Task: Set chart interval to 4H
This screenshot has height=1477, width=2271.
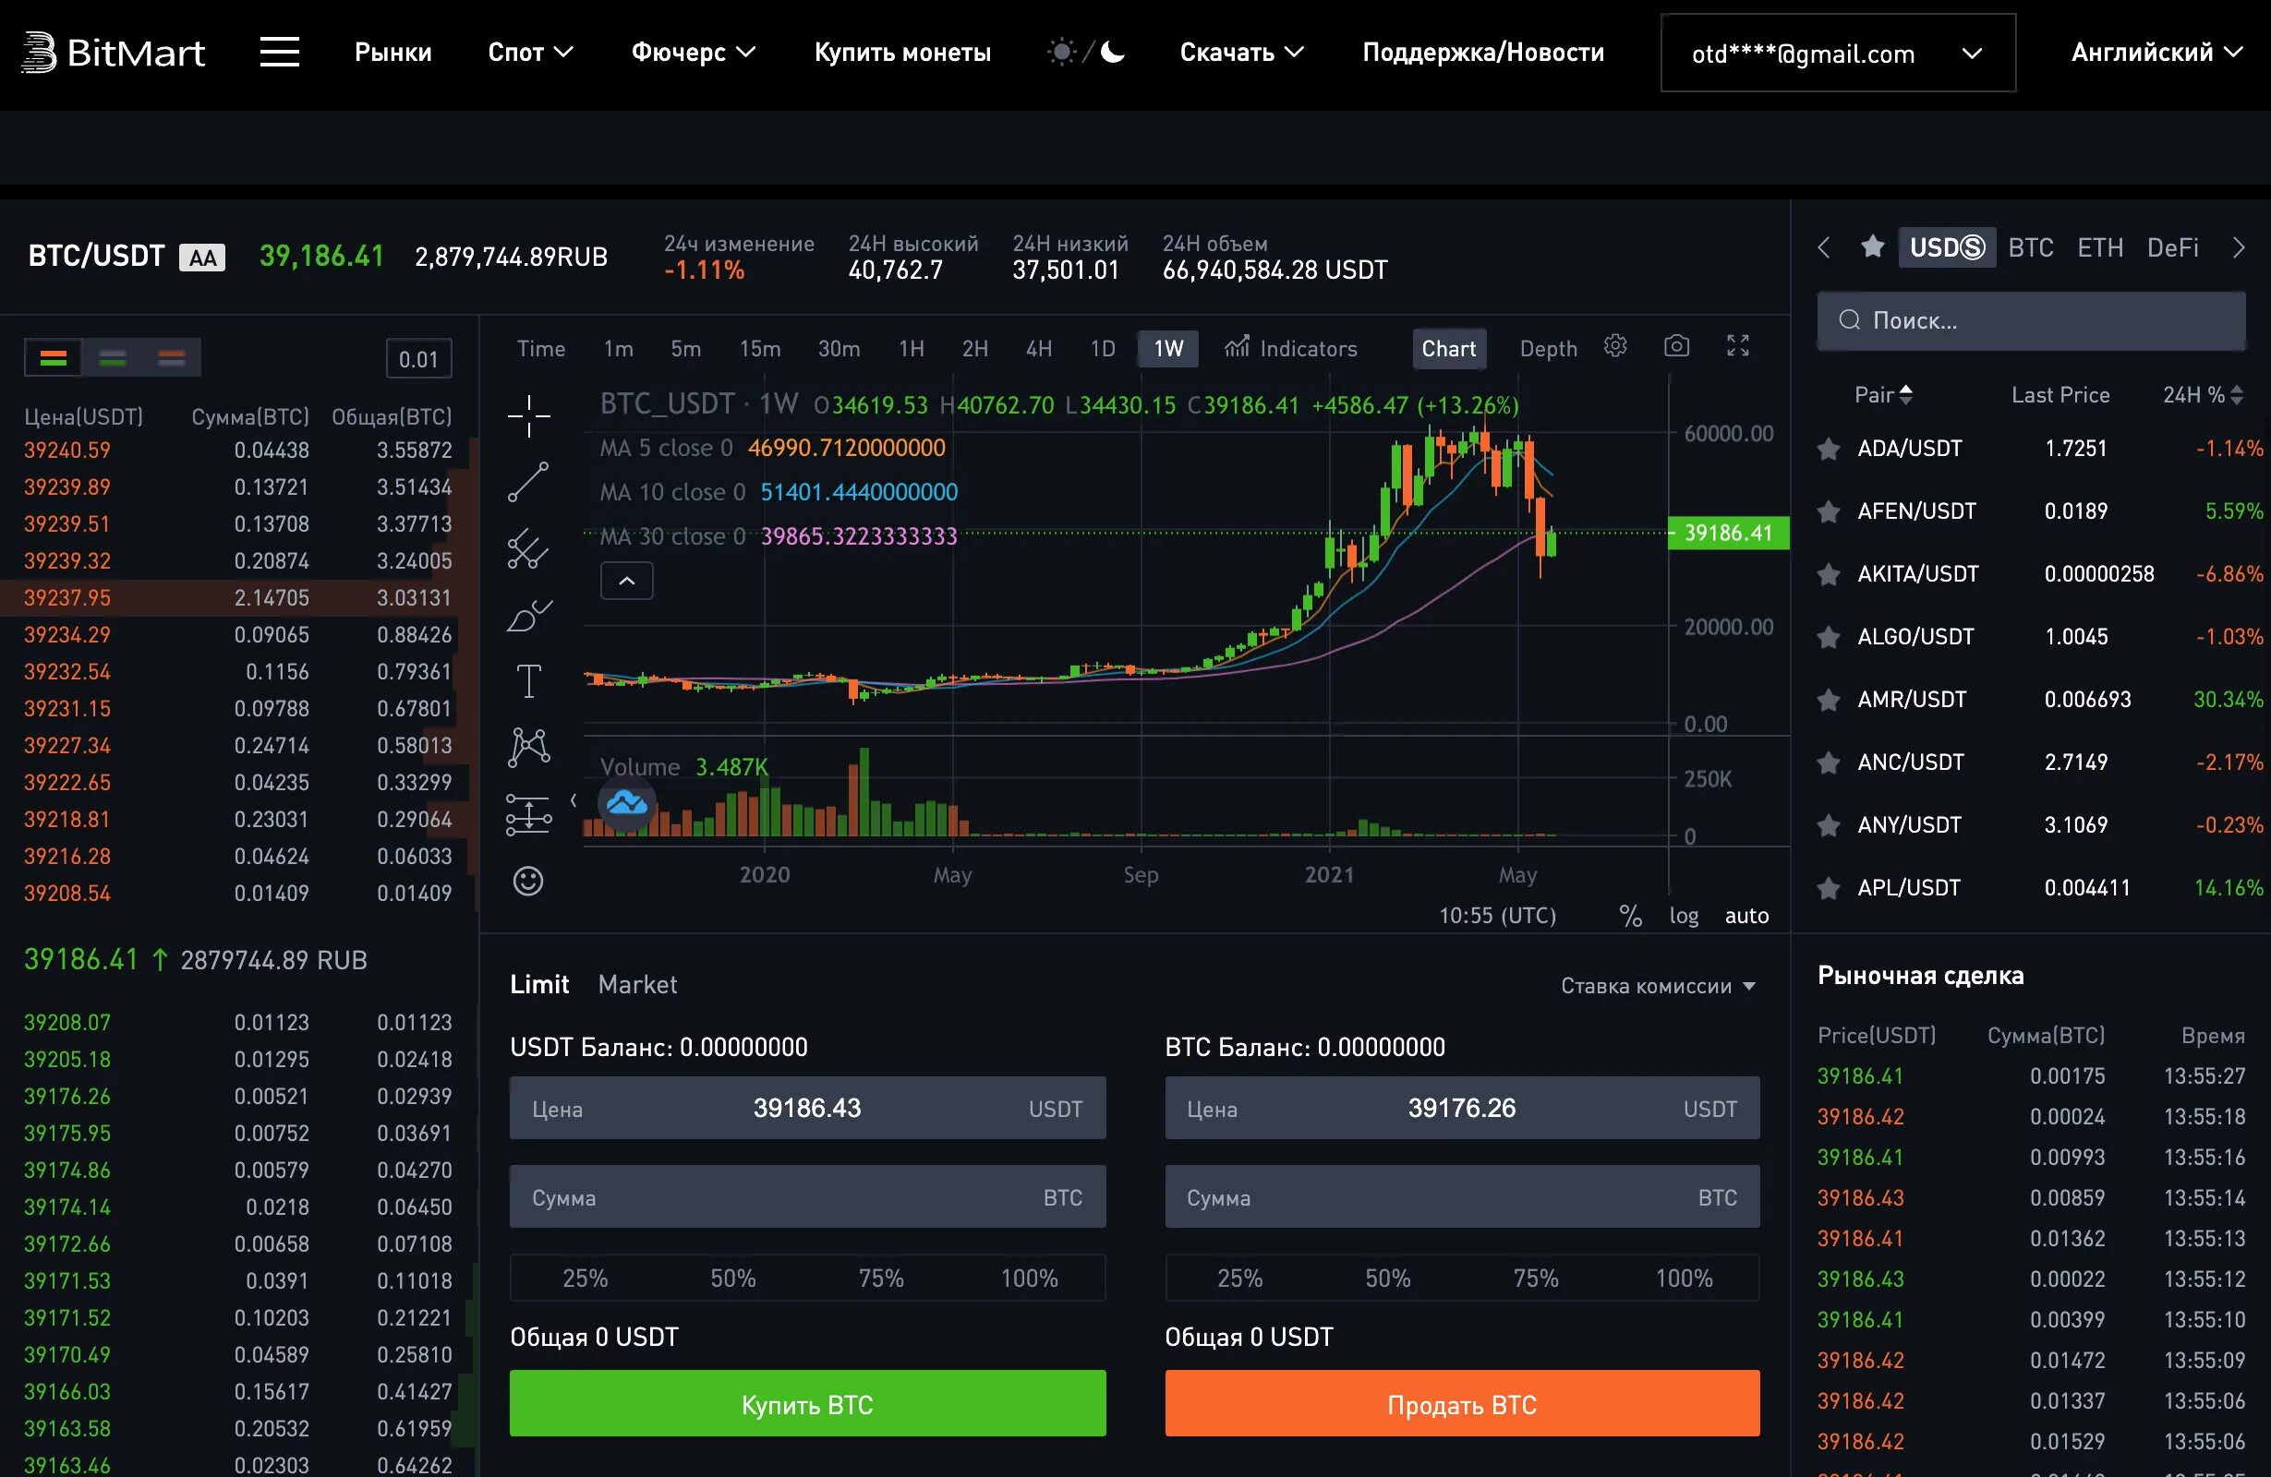Action: pos(1038,349)
